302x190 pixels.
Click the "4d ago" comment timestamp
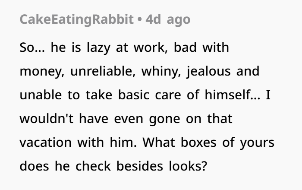(x=168, y=20)
